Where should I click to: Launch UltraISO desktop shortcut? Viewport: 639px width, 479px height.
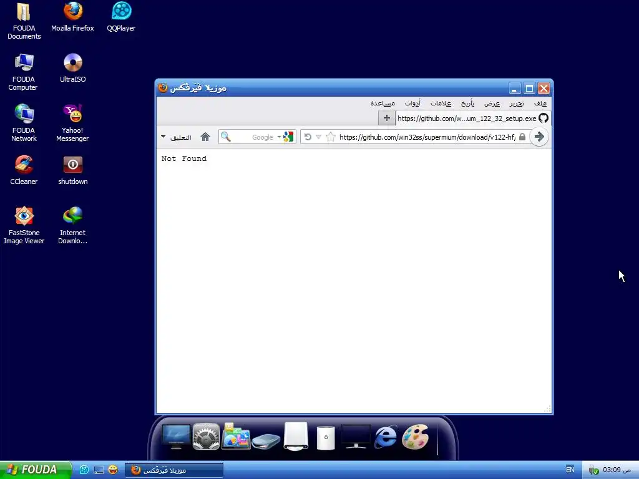pyautogui.click(x=72, y=68)
